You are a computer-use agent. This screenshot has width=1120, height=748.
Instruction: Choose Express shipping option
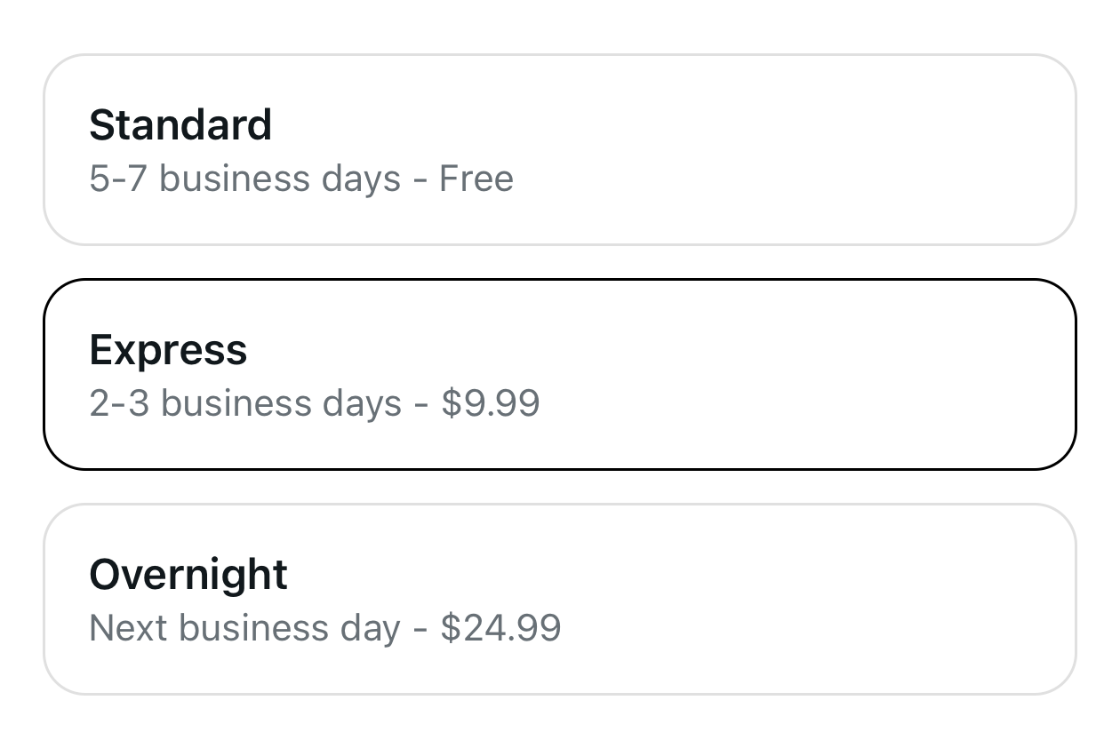click(559, 374)
